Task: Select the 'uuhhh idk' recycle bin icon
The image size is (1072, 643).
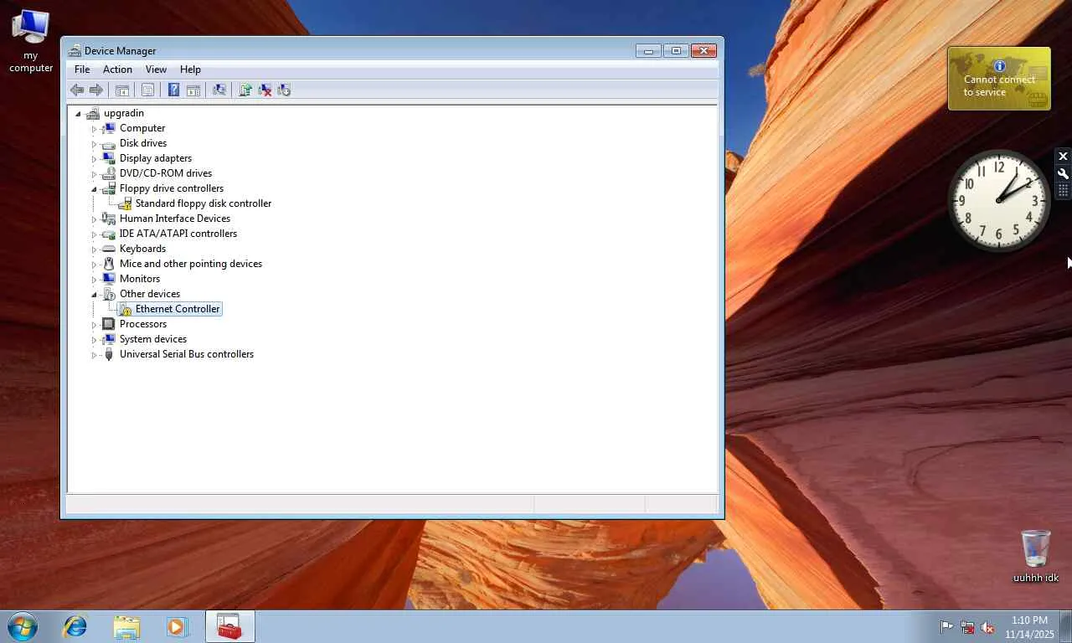Action: point(1036,556)
